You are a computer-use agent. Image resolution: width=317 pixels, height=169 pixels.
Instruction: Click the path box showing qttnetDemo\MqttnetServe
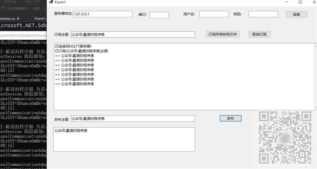pyautogui.click(x=23, y=36)
